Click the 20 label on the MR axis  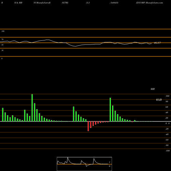coord(167,118)
